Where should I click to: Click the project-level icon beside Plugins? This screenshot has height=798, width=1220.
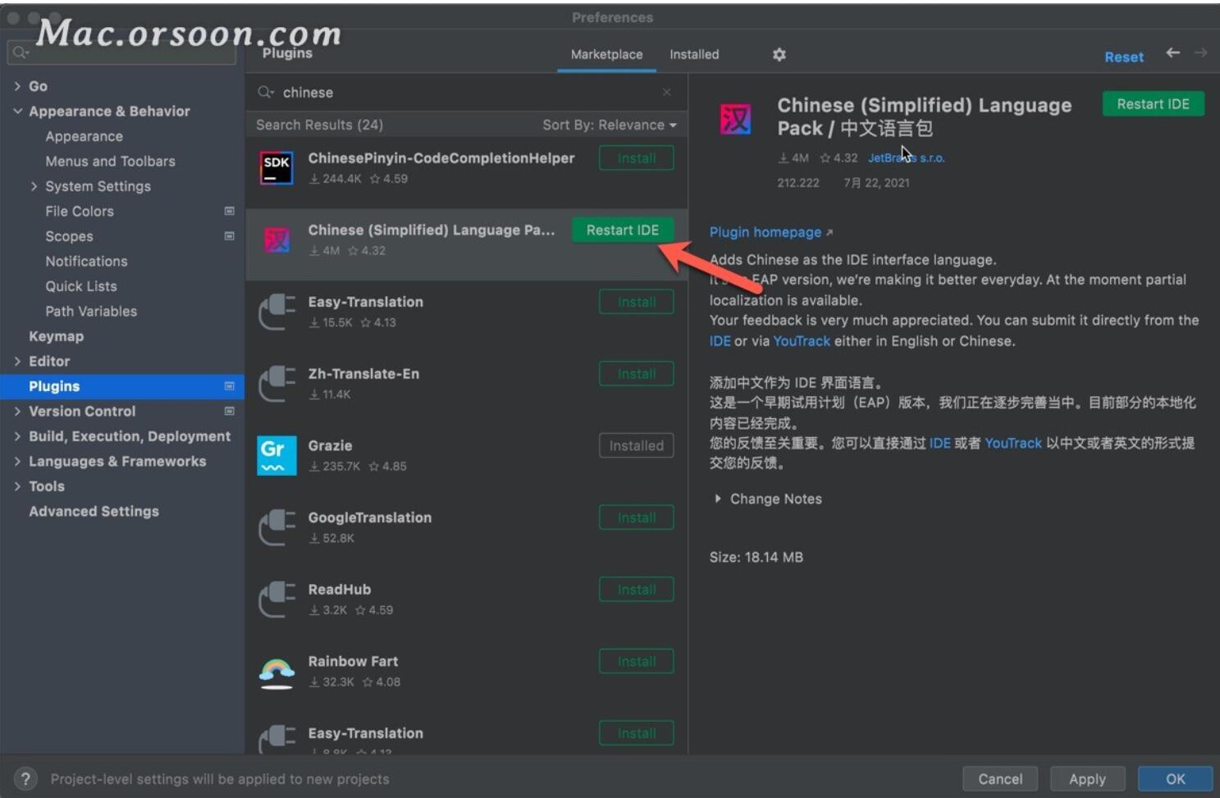tap(229, 386)
